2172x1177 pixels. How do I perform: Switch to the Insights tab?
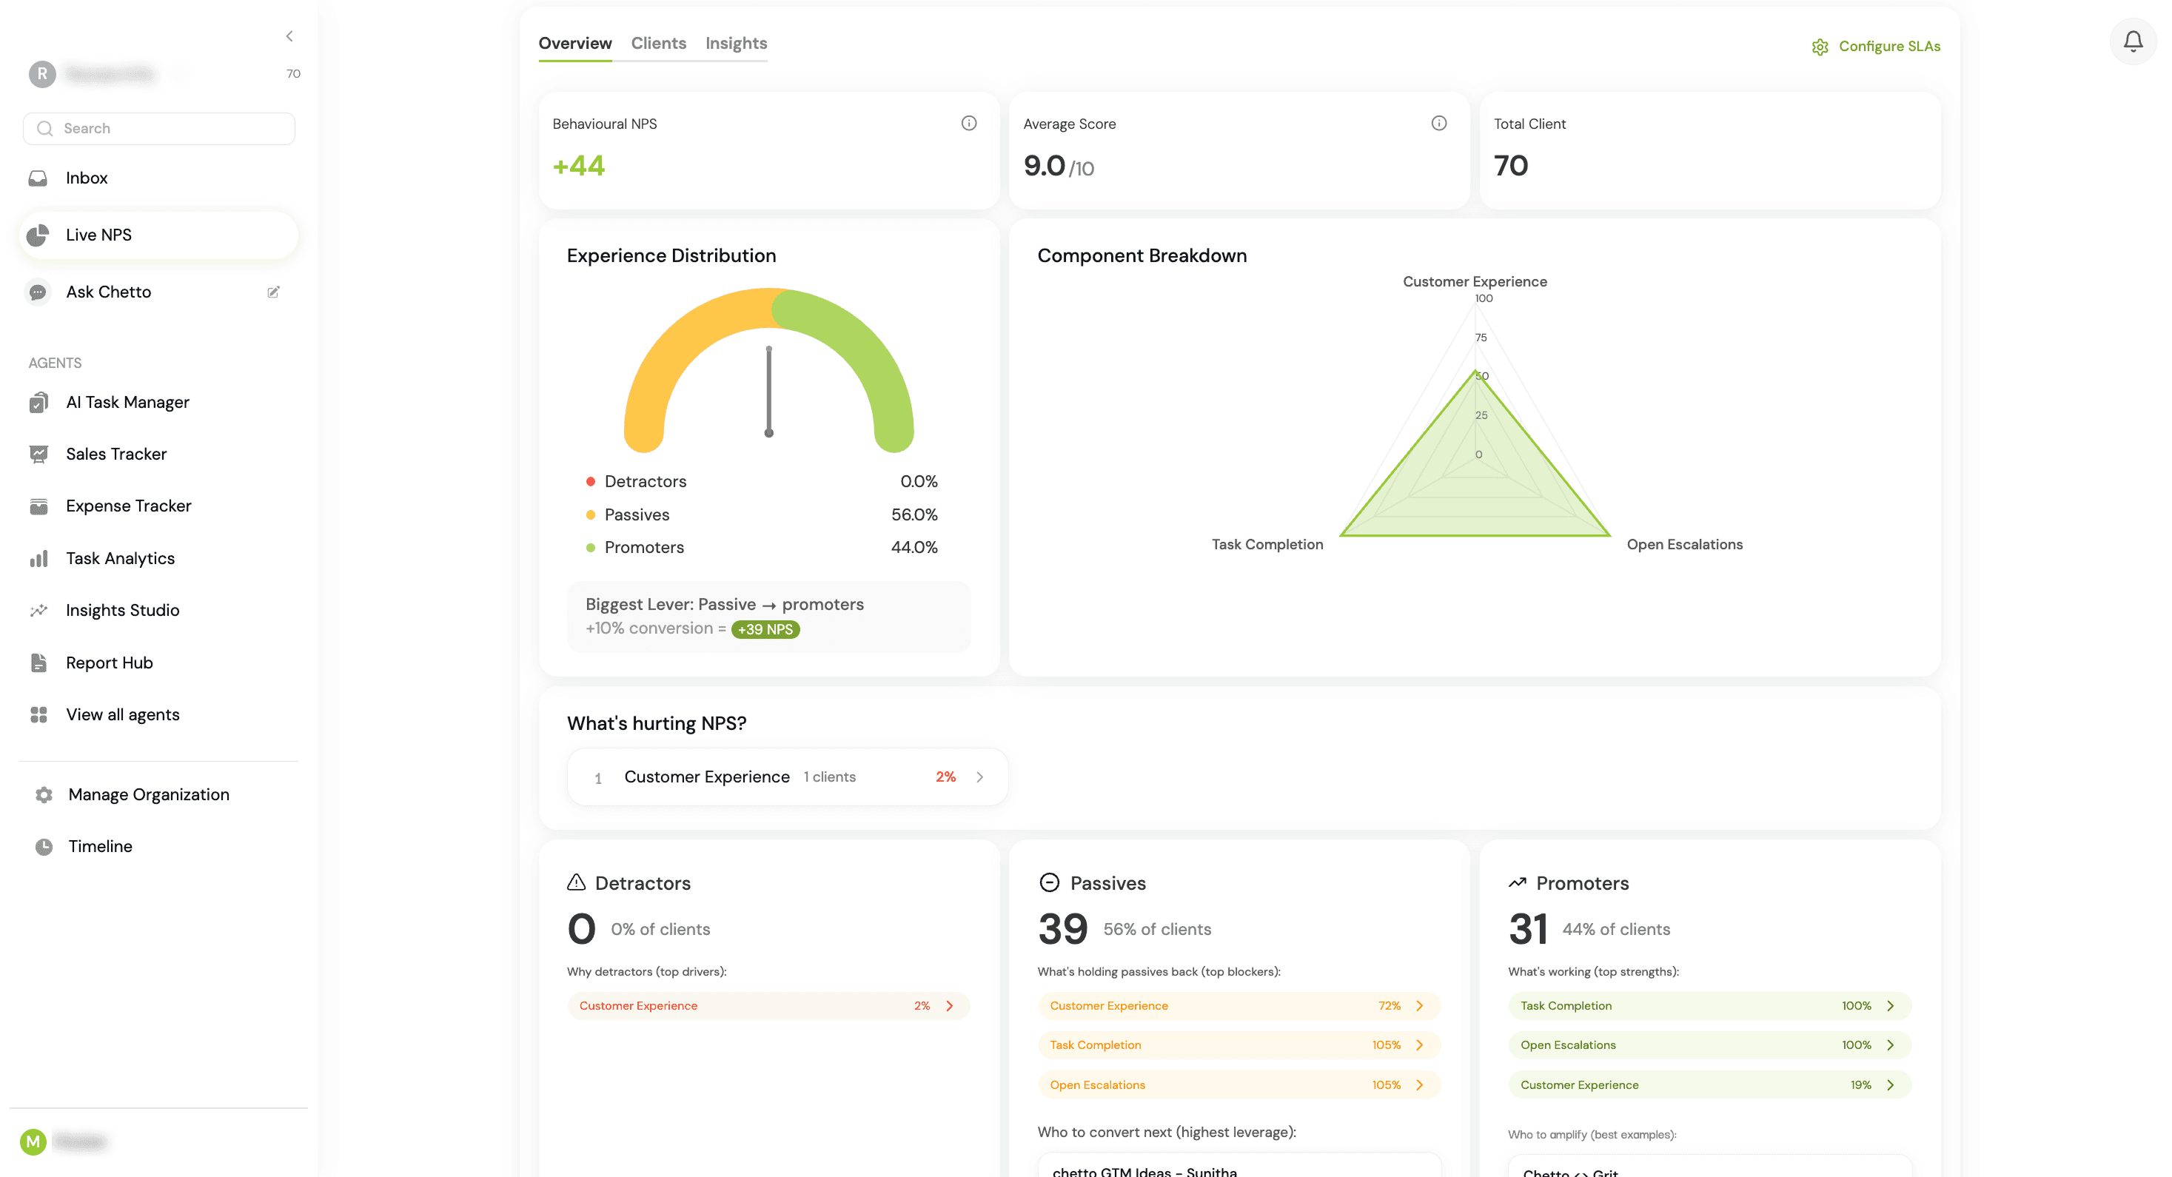point(735,43)
